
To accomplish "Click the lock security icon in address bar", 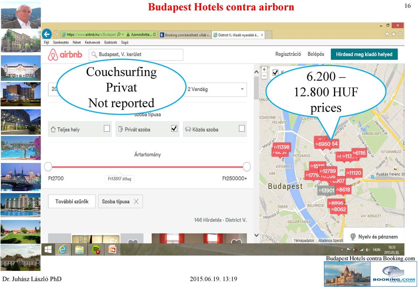I will click(x=128, y=34).
